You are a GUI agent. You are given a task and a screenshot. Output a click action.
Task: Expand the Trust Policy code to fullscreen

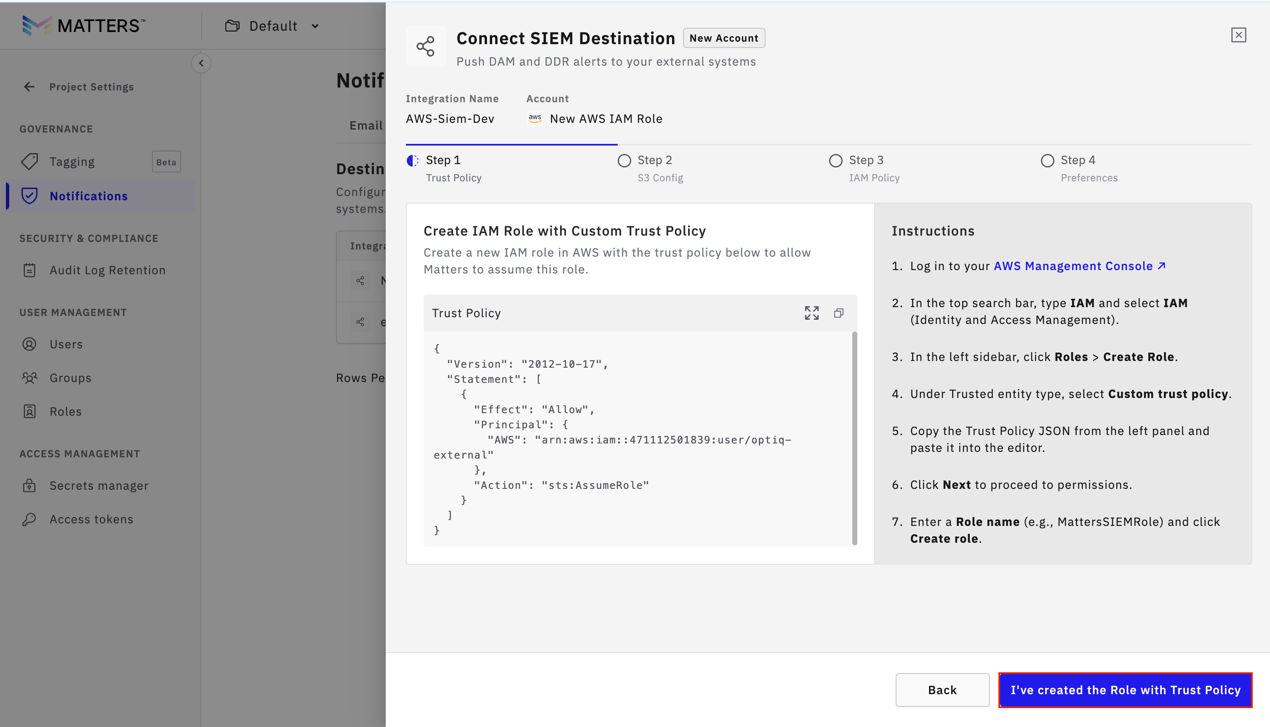pyautogui.click(x=811, y=313)
